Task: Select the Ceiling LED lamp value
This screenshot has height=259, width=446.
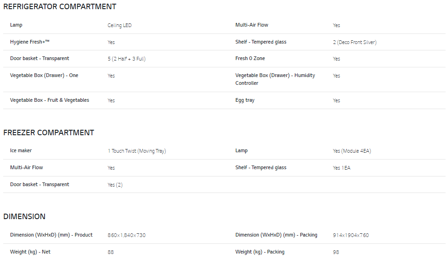Action: [119, 25]
